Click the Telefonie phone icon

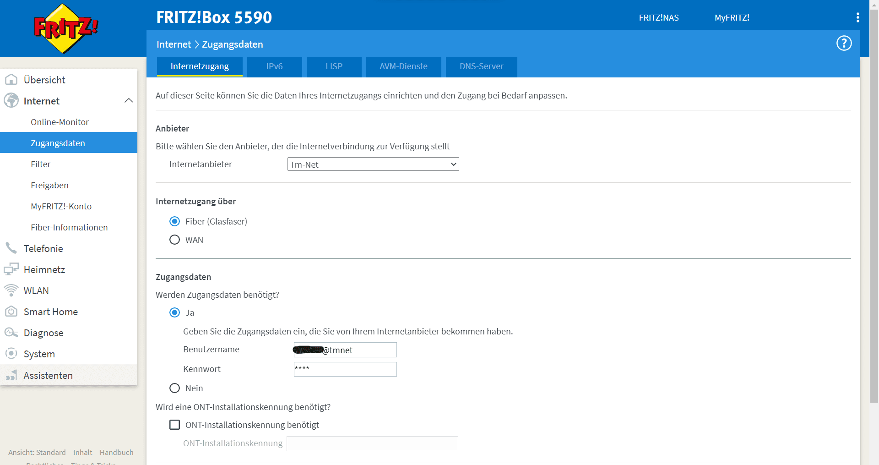click(11, 248)
